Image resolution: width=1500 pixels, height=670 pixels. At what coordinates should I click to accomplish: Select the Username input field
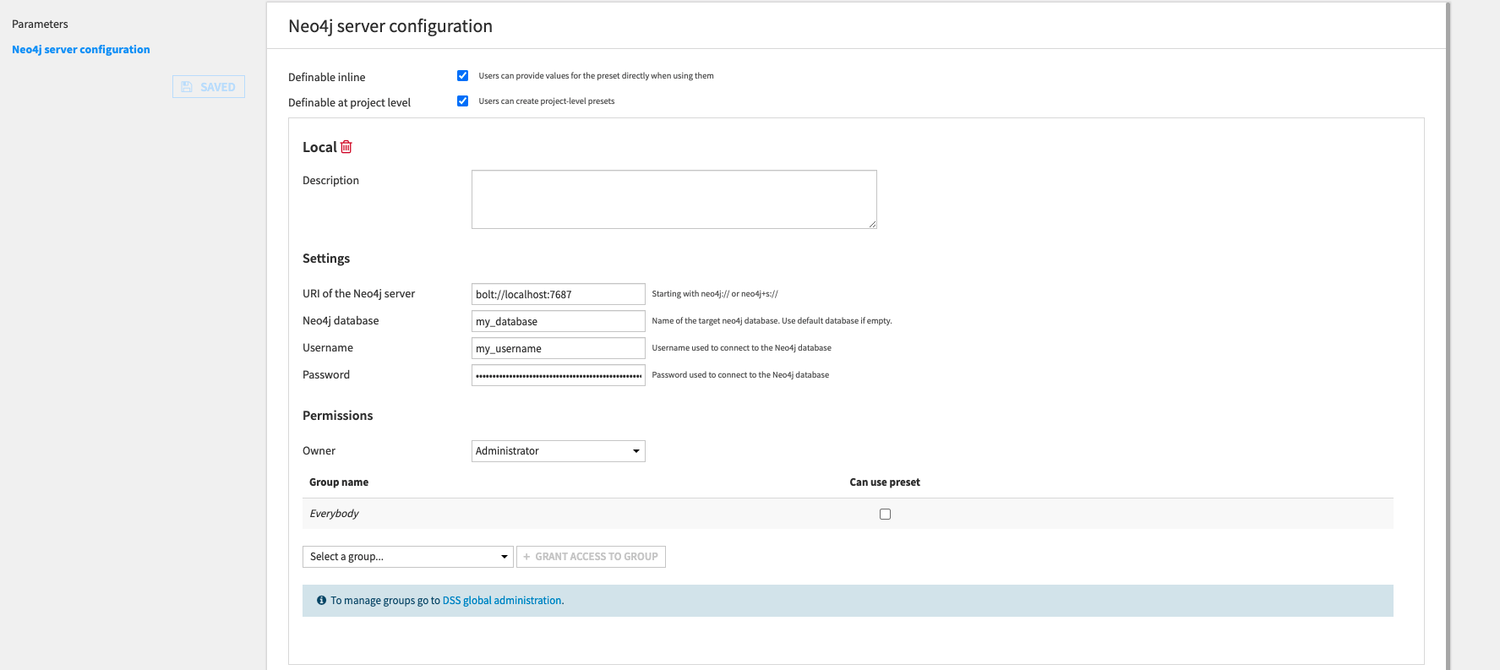click(558, 348)
